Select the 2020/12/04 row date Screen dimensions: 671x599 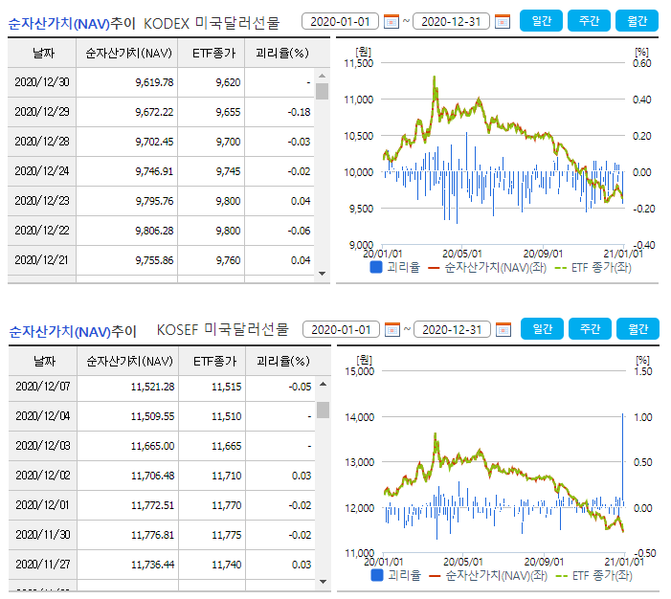[43, 416]
